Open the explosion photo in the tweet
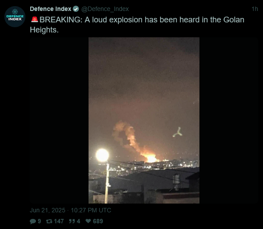 pyautogui.click(x=144, y=120)
